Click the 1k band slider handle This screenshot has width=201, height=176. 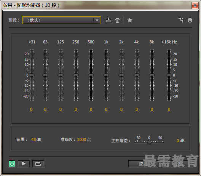coord(106,75)
